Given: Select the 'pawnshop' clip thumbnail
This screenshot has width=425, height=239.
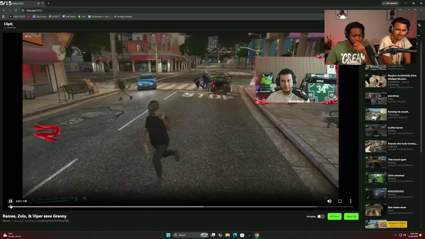Looking at the screenshot, I should click(x=376, y=99).
